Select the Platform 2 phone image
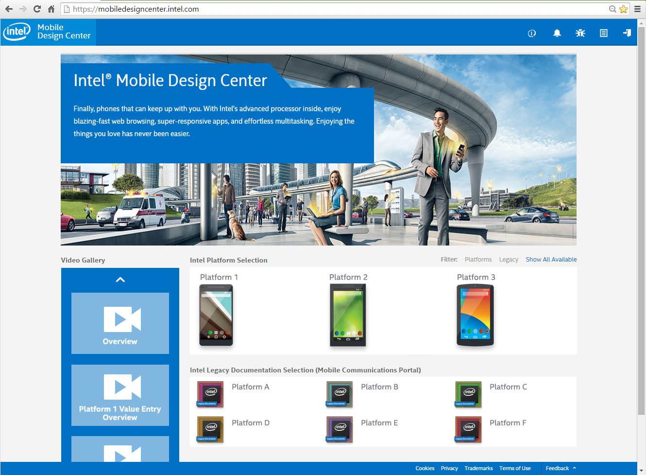The width and height of the screenshot is (646, 475). pos(348,315)
